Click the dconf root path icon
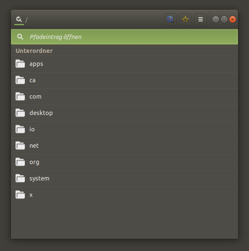 coord(19,19)
